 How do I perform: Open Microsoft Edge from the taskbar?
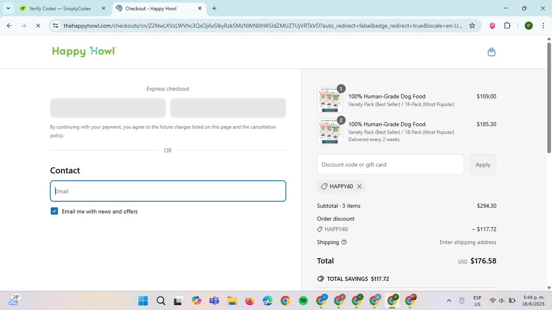[x=268, y=301]
